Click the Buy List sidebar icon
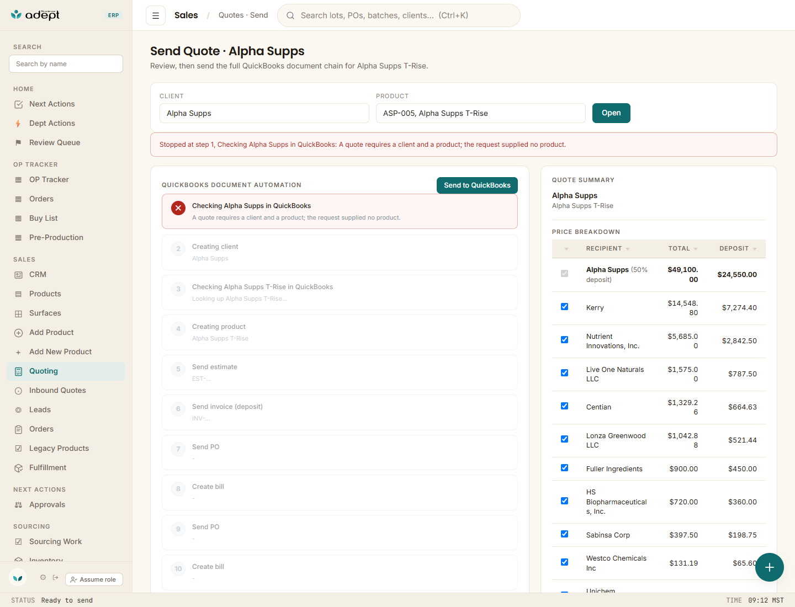 tap(18, 219)
